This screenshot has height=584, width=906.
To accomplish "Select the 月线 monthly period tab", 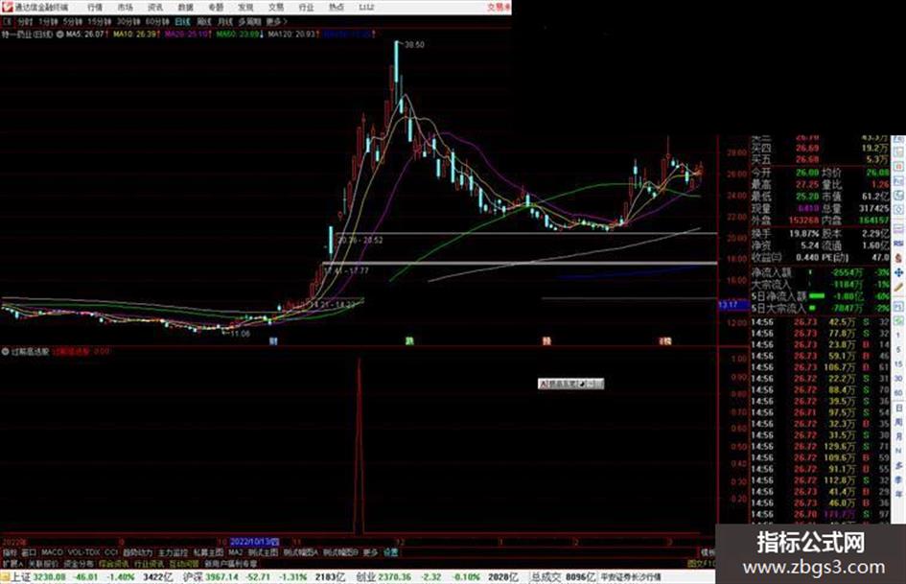I will pyautogui.click(x=224, y=21).
